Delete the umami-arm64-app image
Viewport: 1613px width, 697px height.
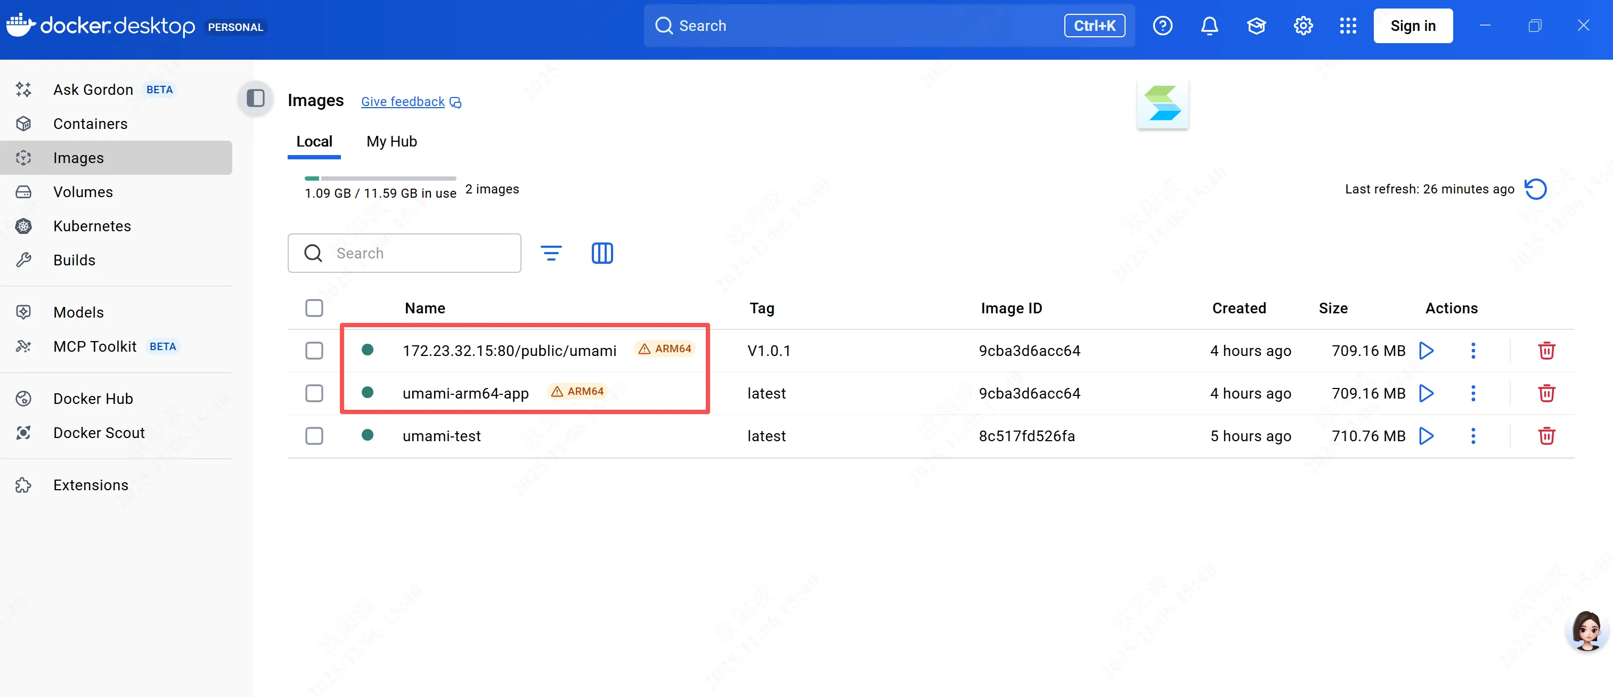[1546, 393]
